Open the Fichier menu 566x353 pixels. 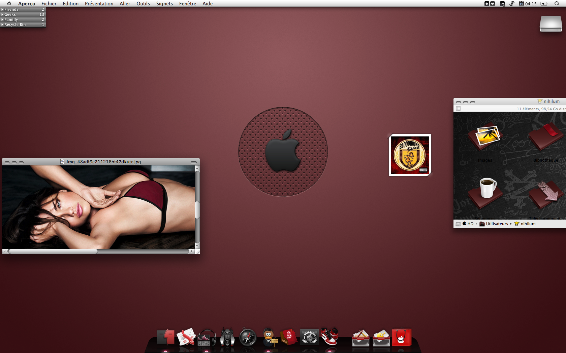pos(49,4)
